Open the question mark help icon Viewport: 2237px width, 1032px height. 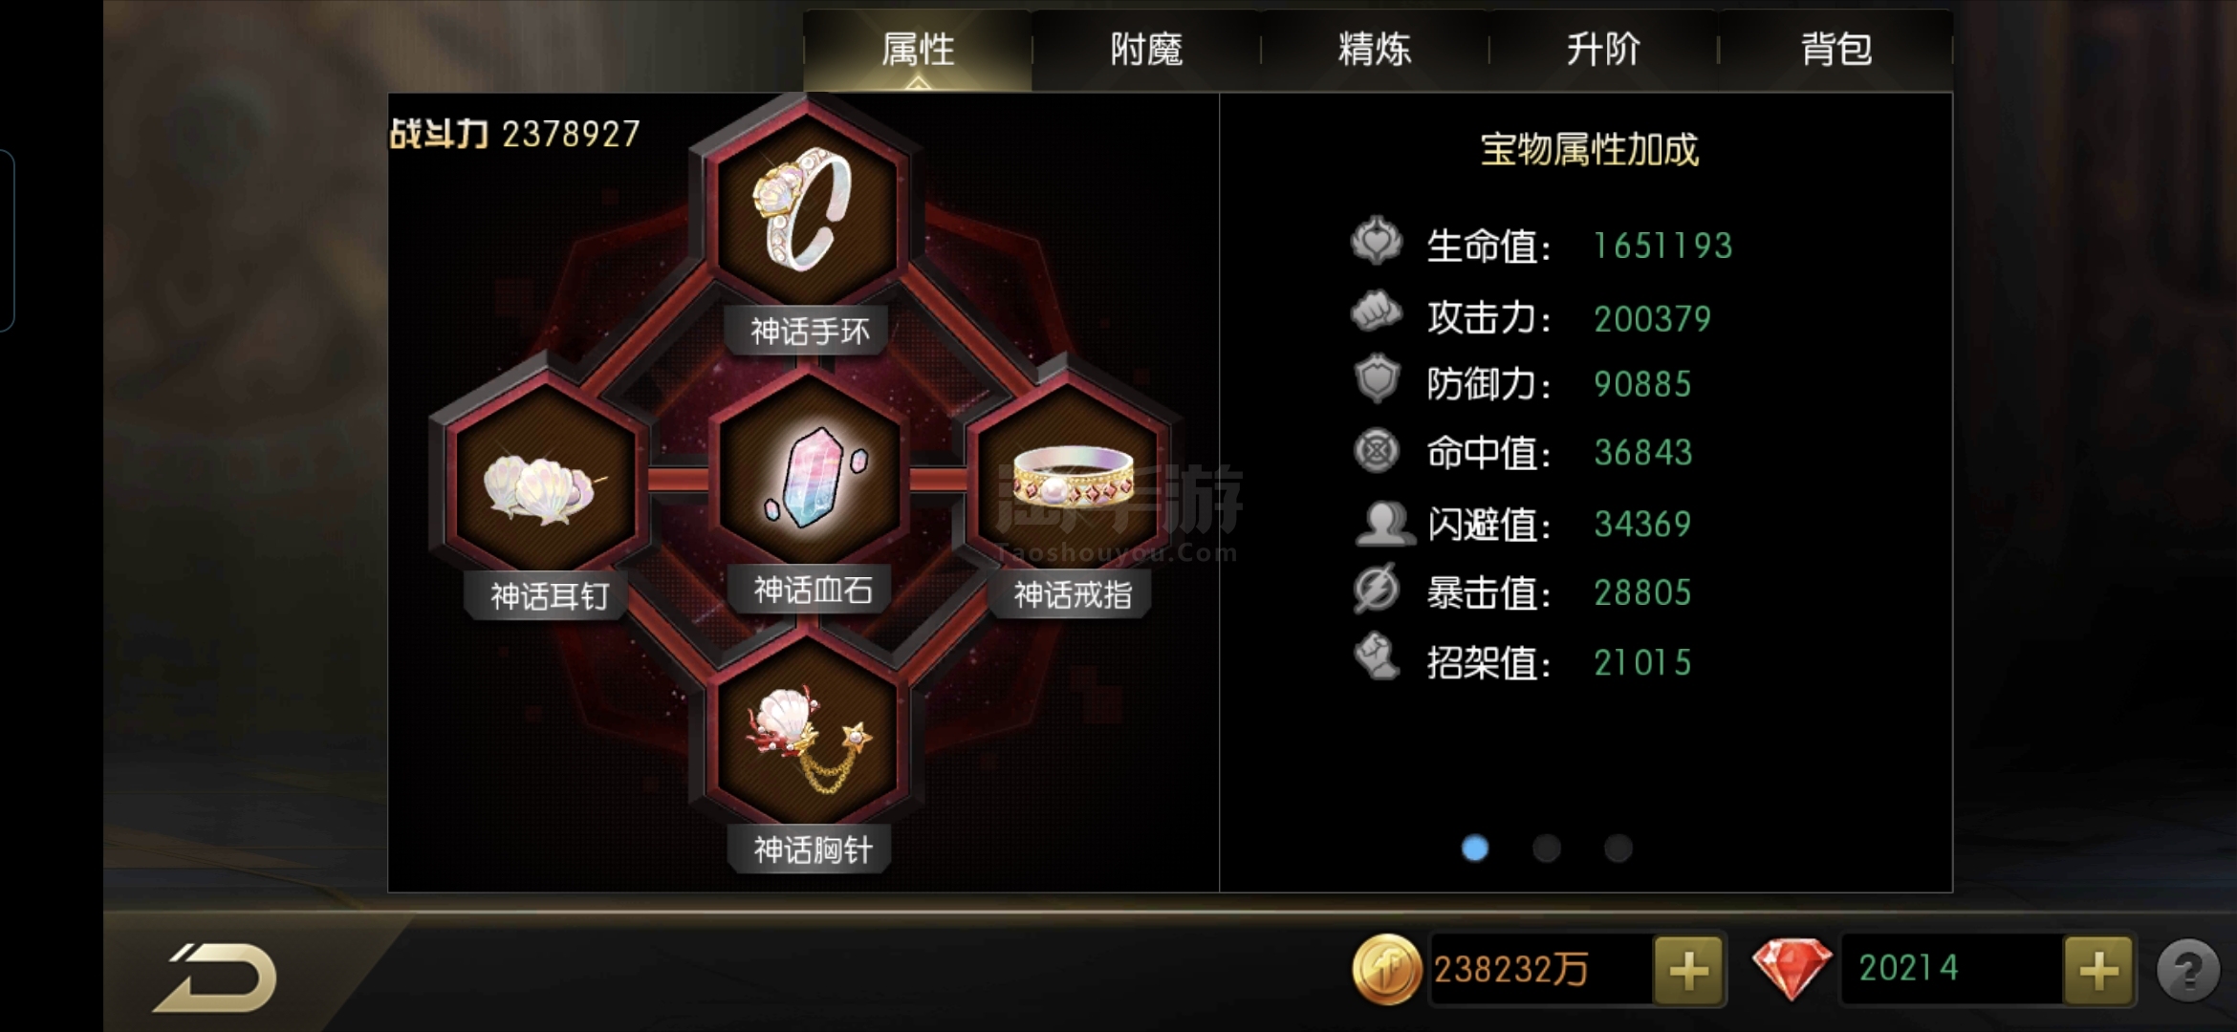point(2187,971)
